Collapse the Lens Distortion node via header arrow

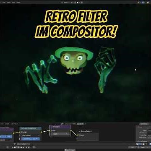pos(22,128)
